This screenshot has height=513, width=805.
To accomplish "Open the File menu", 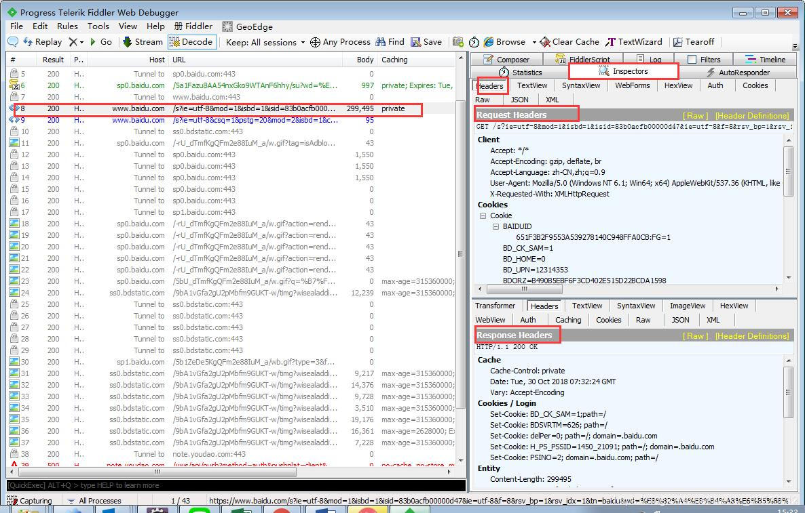I will [16, 26].
